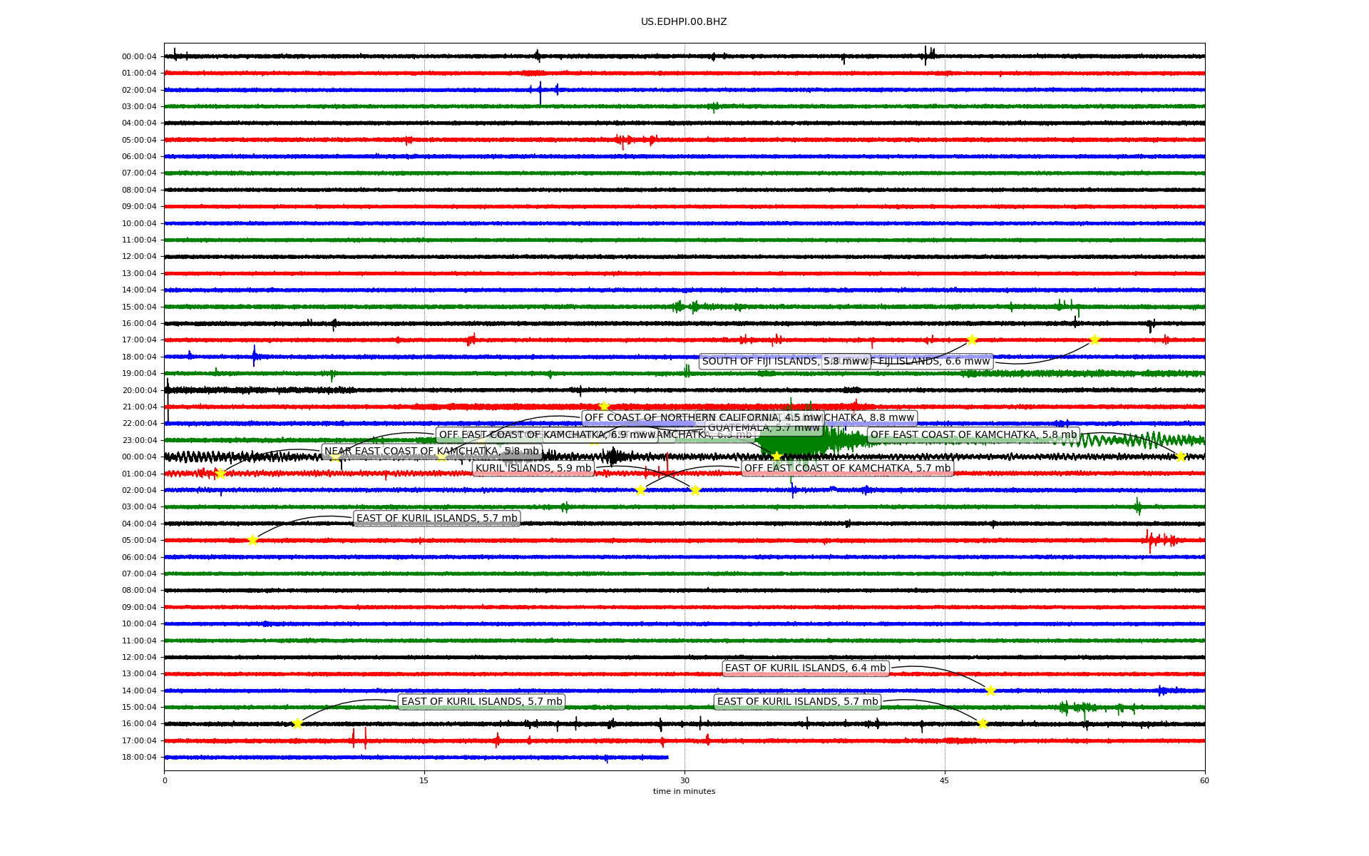1369x856 pixels.
Task: Select the 21:00:04 row label
Action: point(139,407)
